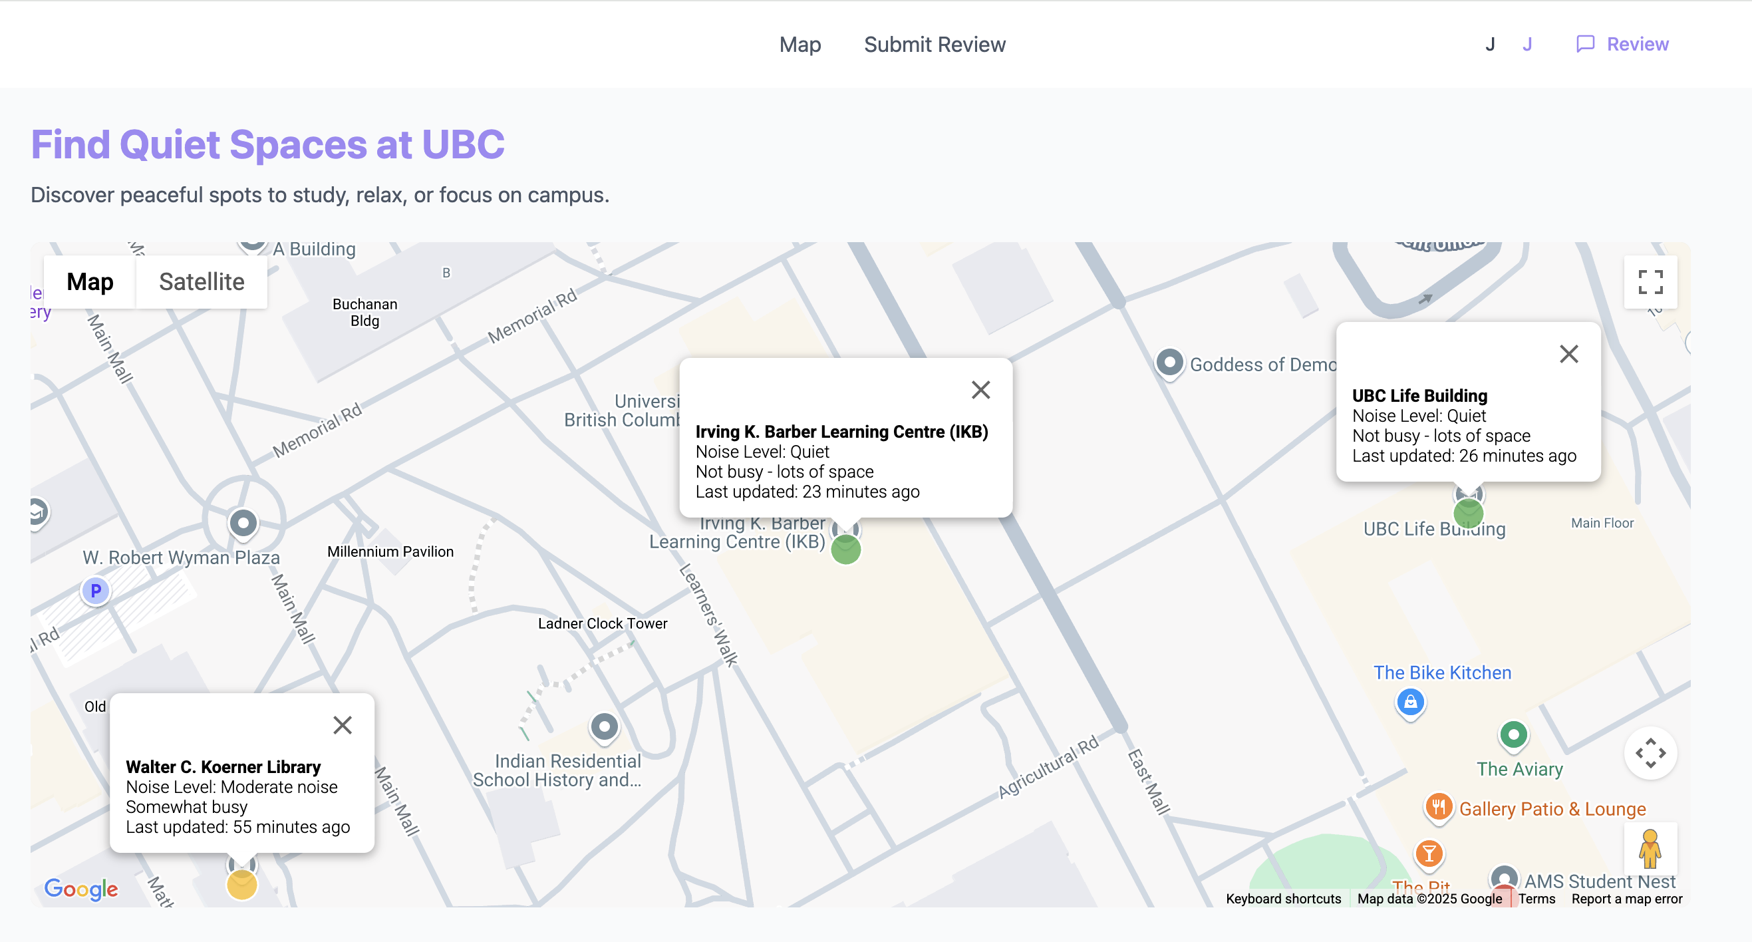Screen dimensions: 1752x942
Task: Click the parking P icon
Action: click(96, 590)
